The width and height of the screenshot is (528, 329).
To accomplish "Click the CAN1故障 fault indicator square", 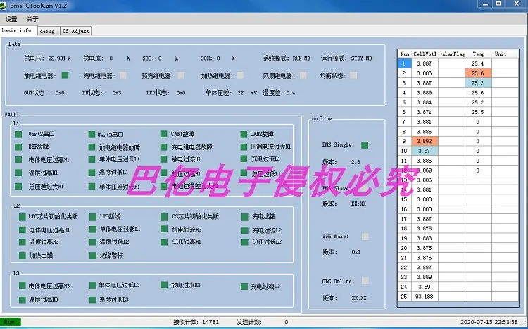I will (163, 135).
